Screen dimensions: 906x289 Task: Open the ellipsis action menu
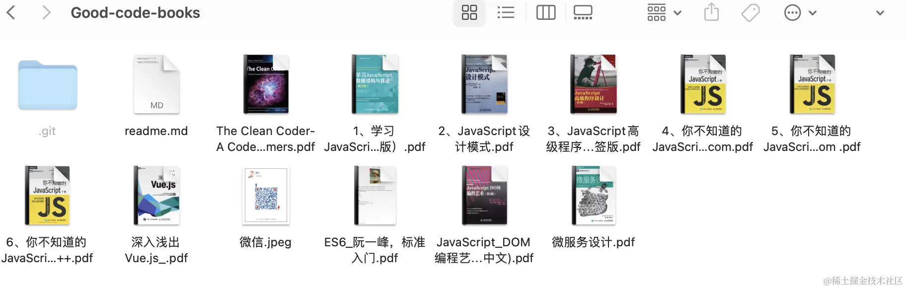pyautogui.click(x=800, y=12)
